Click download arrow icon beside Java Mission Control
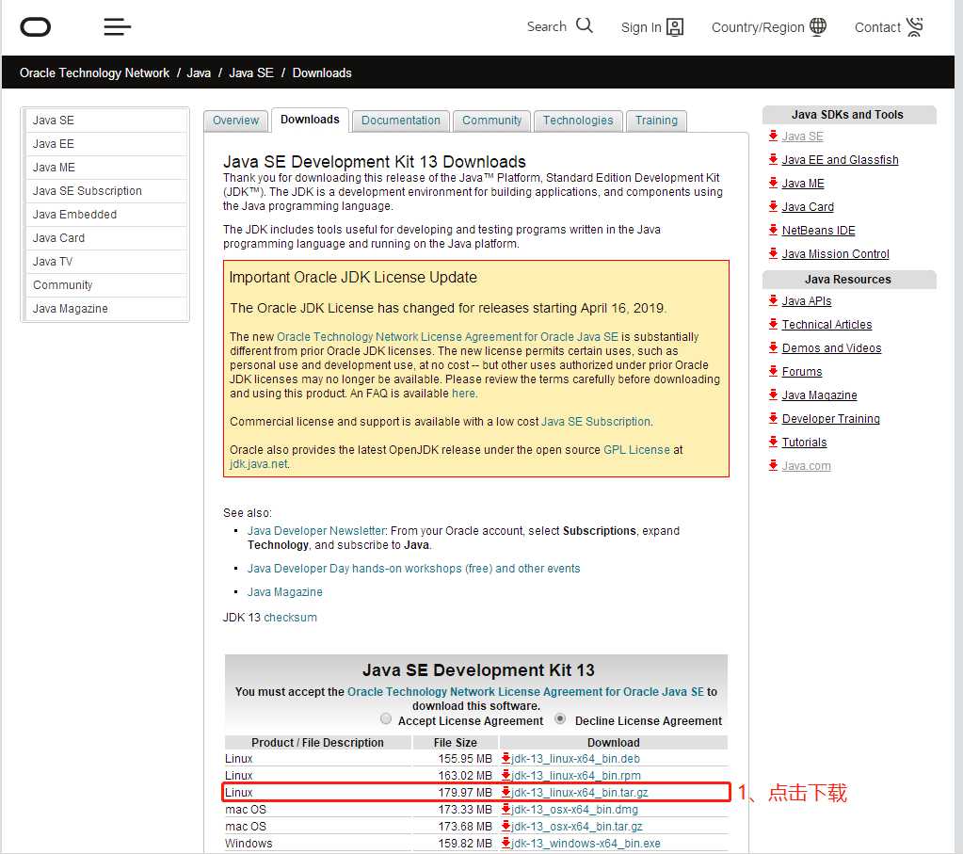The width and height of the screenshot is (963, 854). coord(773,253)
